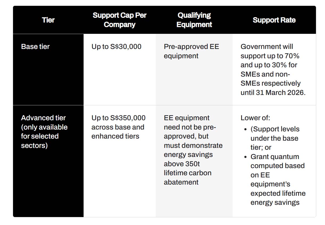Select the "Support Cap Per Company" header
Screen dimensions: 325x225
click(120, 20)
